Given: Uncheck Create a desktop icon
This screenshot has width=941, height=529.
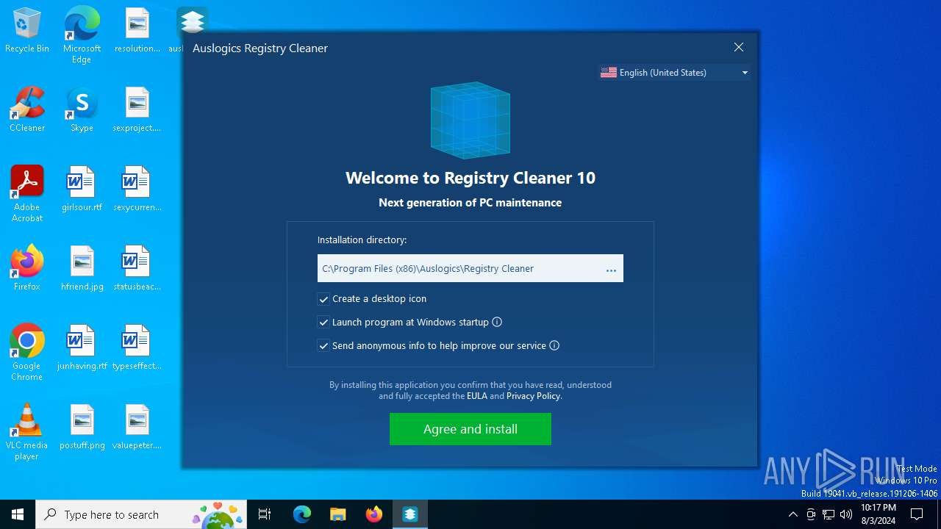Looking at the screenshot, I should pos(323,299).
